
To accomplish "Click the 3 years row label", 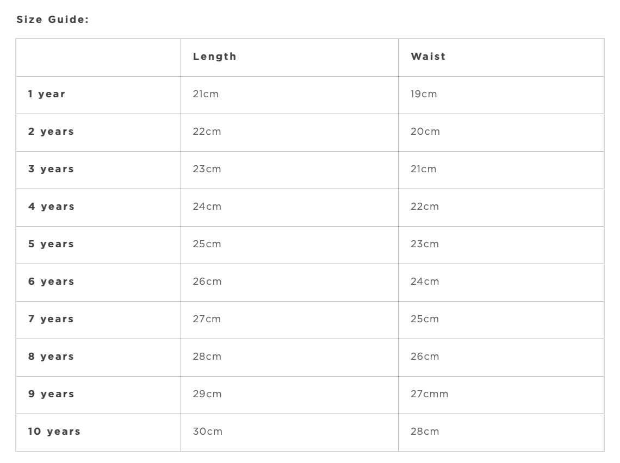I will tap(51, 169).
